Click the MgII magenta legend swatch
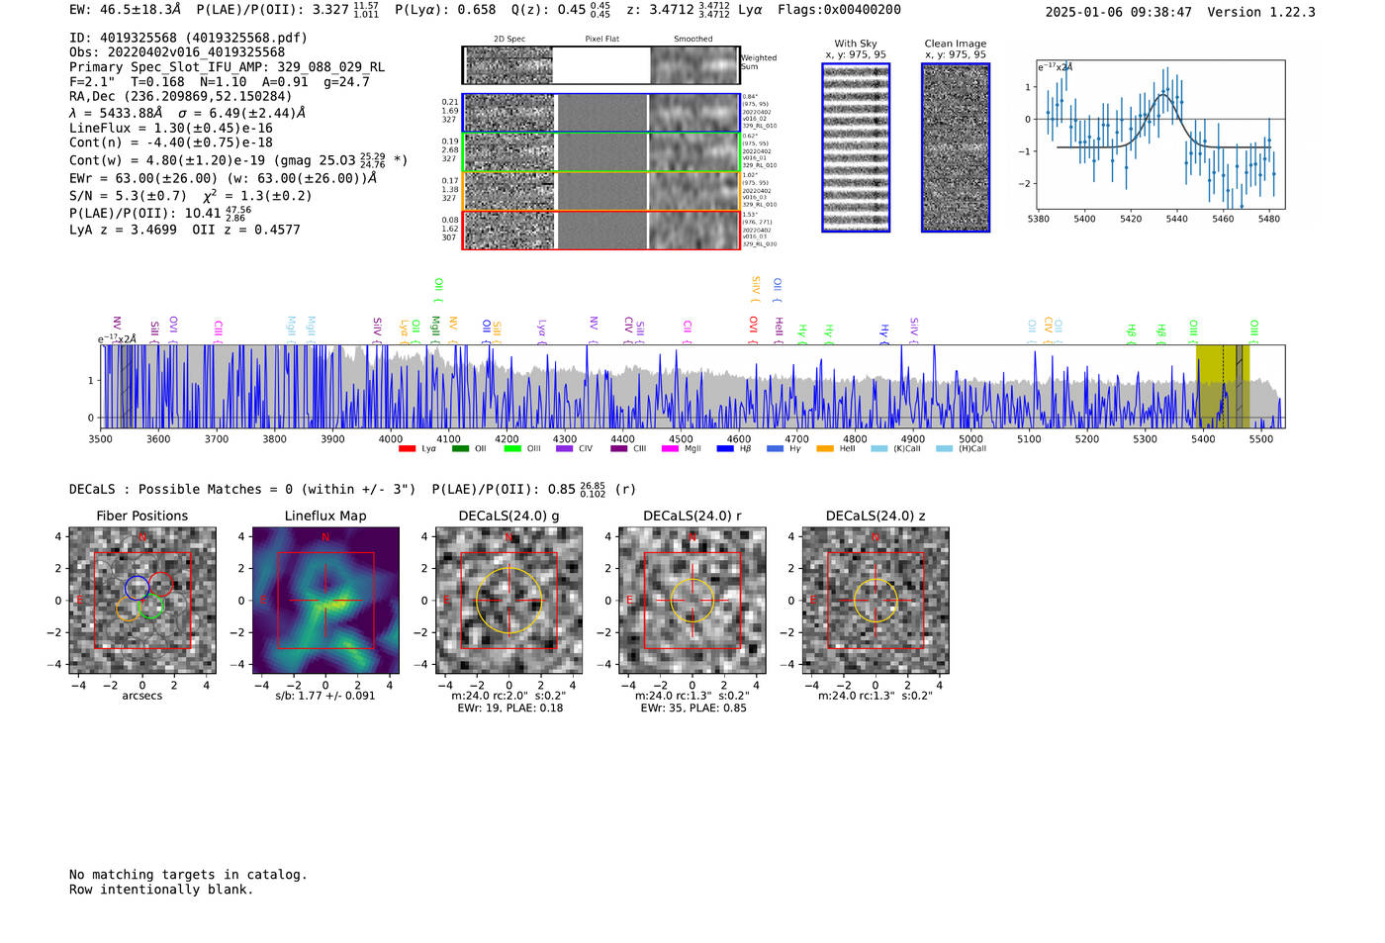The image size is (1385, 943). click(x=671, y=448)
